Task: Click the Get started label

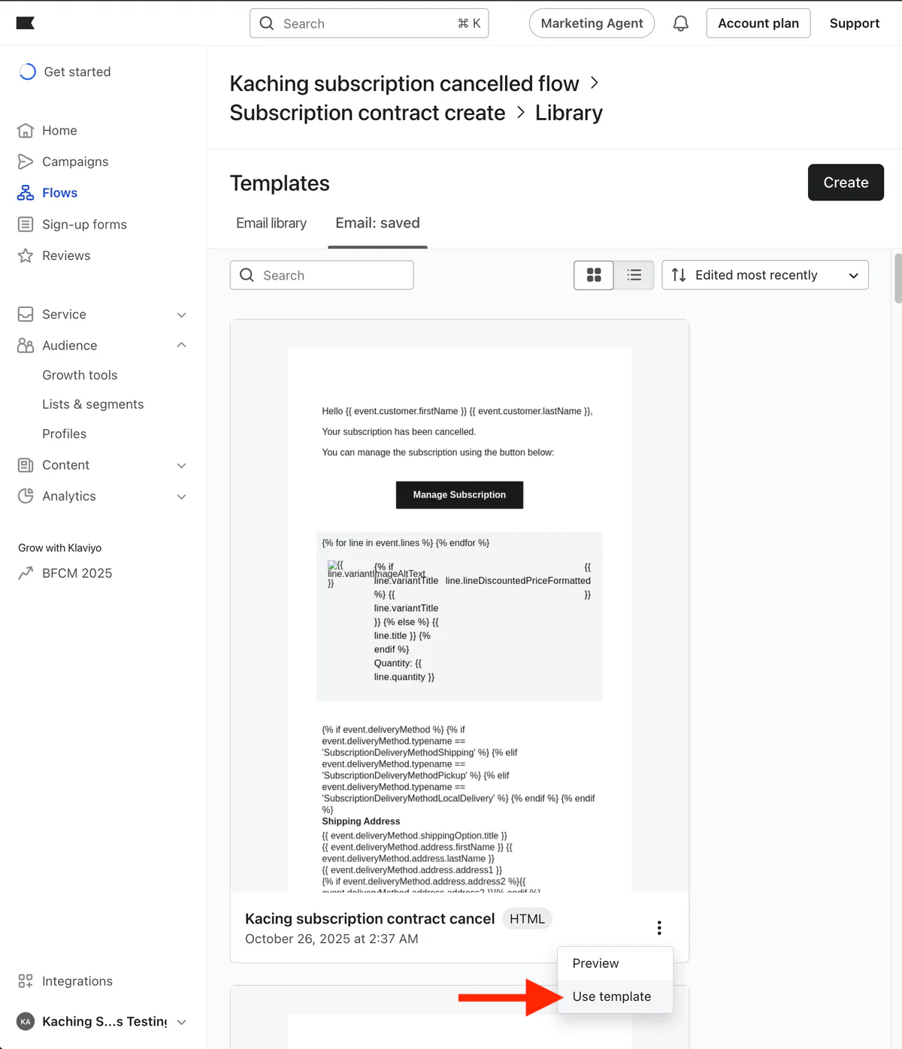Action: pos(77,71)
